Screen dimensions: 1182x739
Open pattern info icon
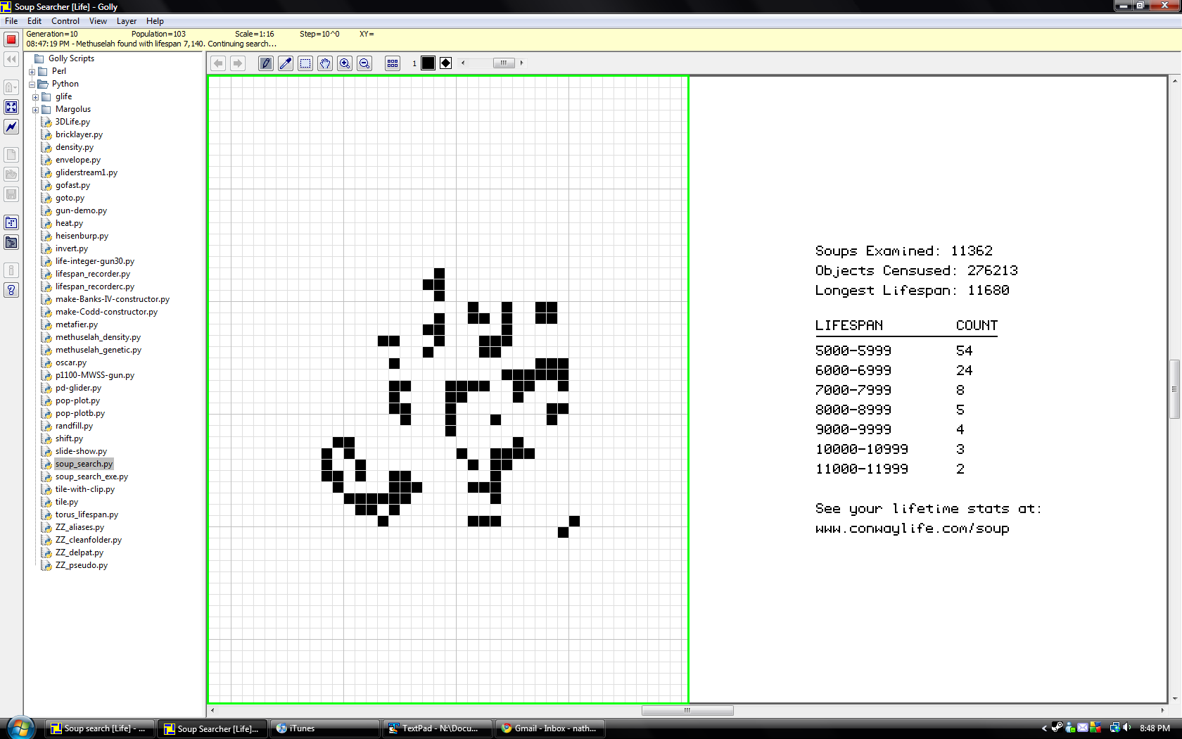11,270
